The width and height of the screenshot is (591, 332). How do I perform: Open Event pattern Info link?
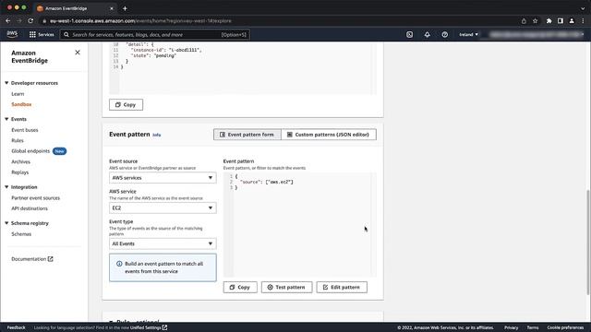click(x=157, y=135)
